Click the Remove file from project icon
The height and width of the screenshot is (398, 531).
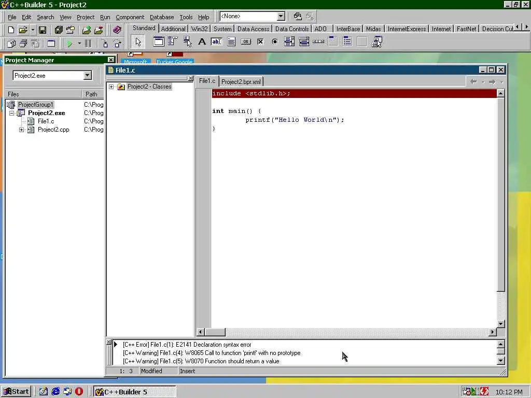[x=99, y=30]
